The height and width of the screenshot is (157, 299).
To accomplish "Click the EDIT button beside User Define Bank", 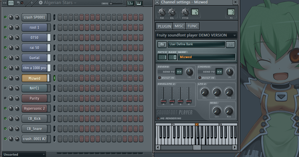I will coord(230,44).
